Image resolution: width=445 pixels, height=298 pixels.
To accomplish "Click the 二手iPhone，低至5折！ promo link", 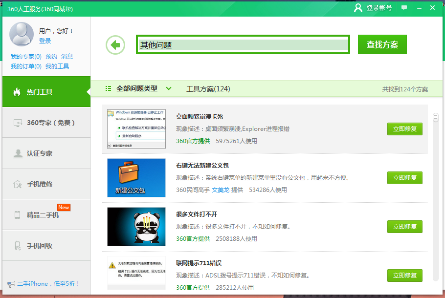I will [48, 284].
